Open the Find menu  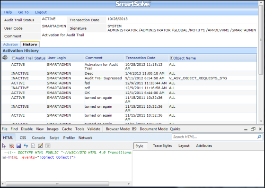(14, 129)
